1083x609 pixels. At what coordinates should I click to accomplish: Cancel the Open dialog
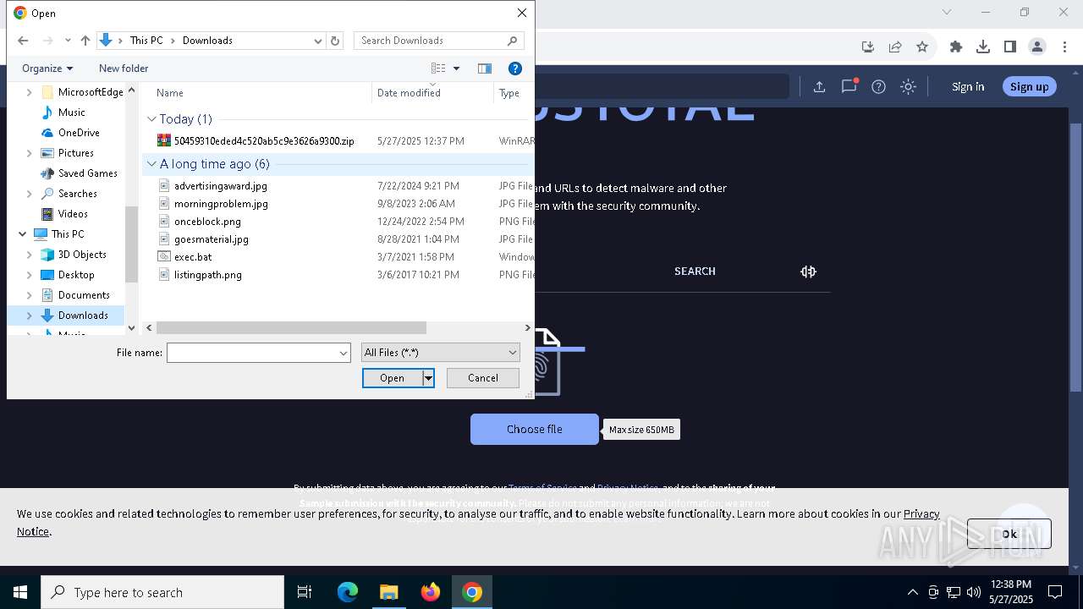point(483,378)
